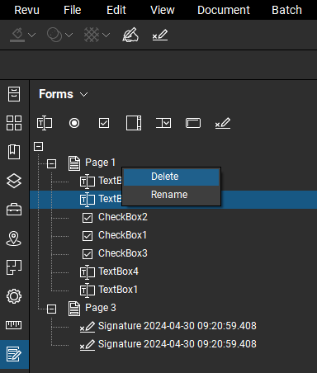Click the checkbox icon beside CheckBox2
317x373 pixels.
pos(88,218)
